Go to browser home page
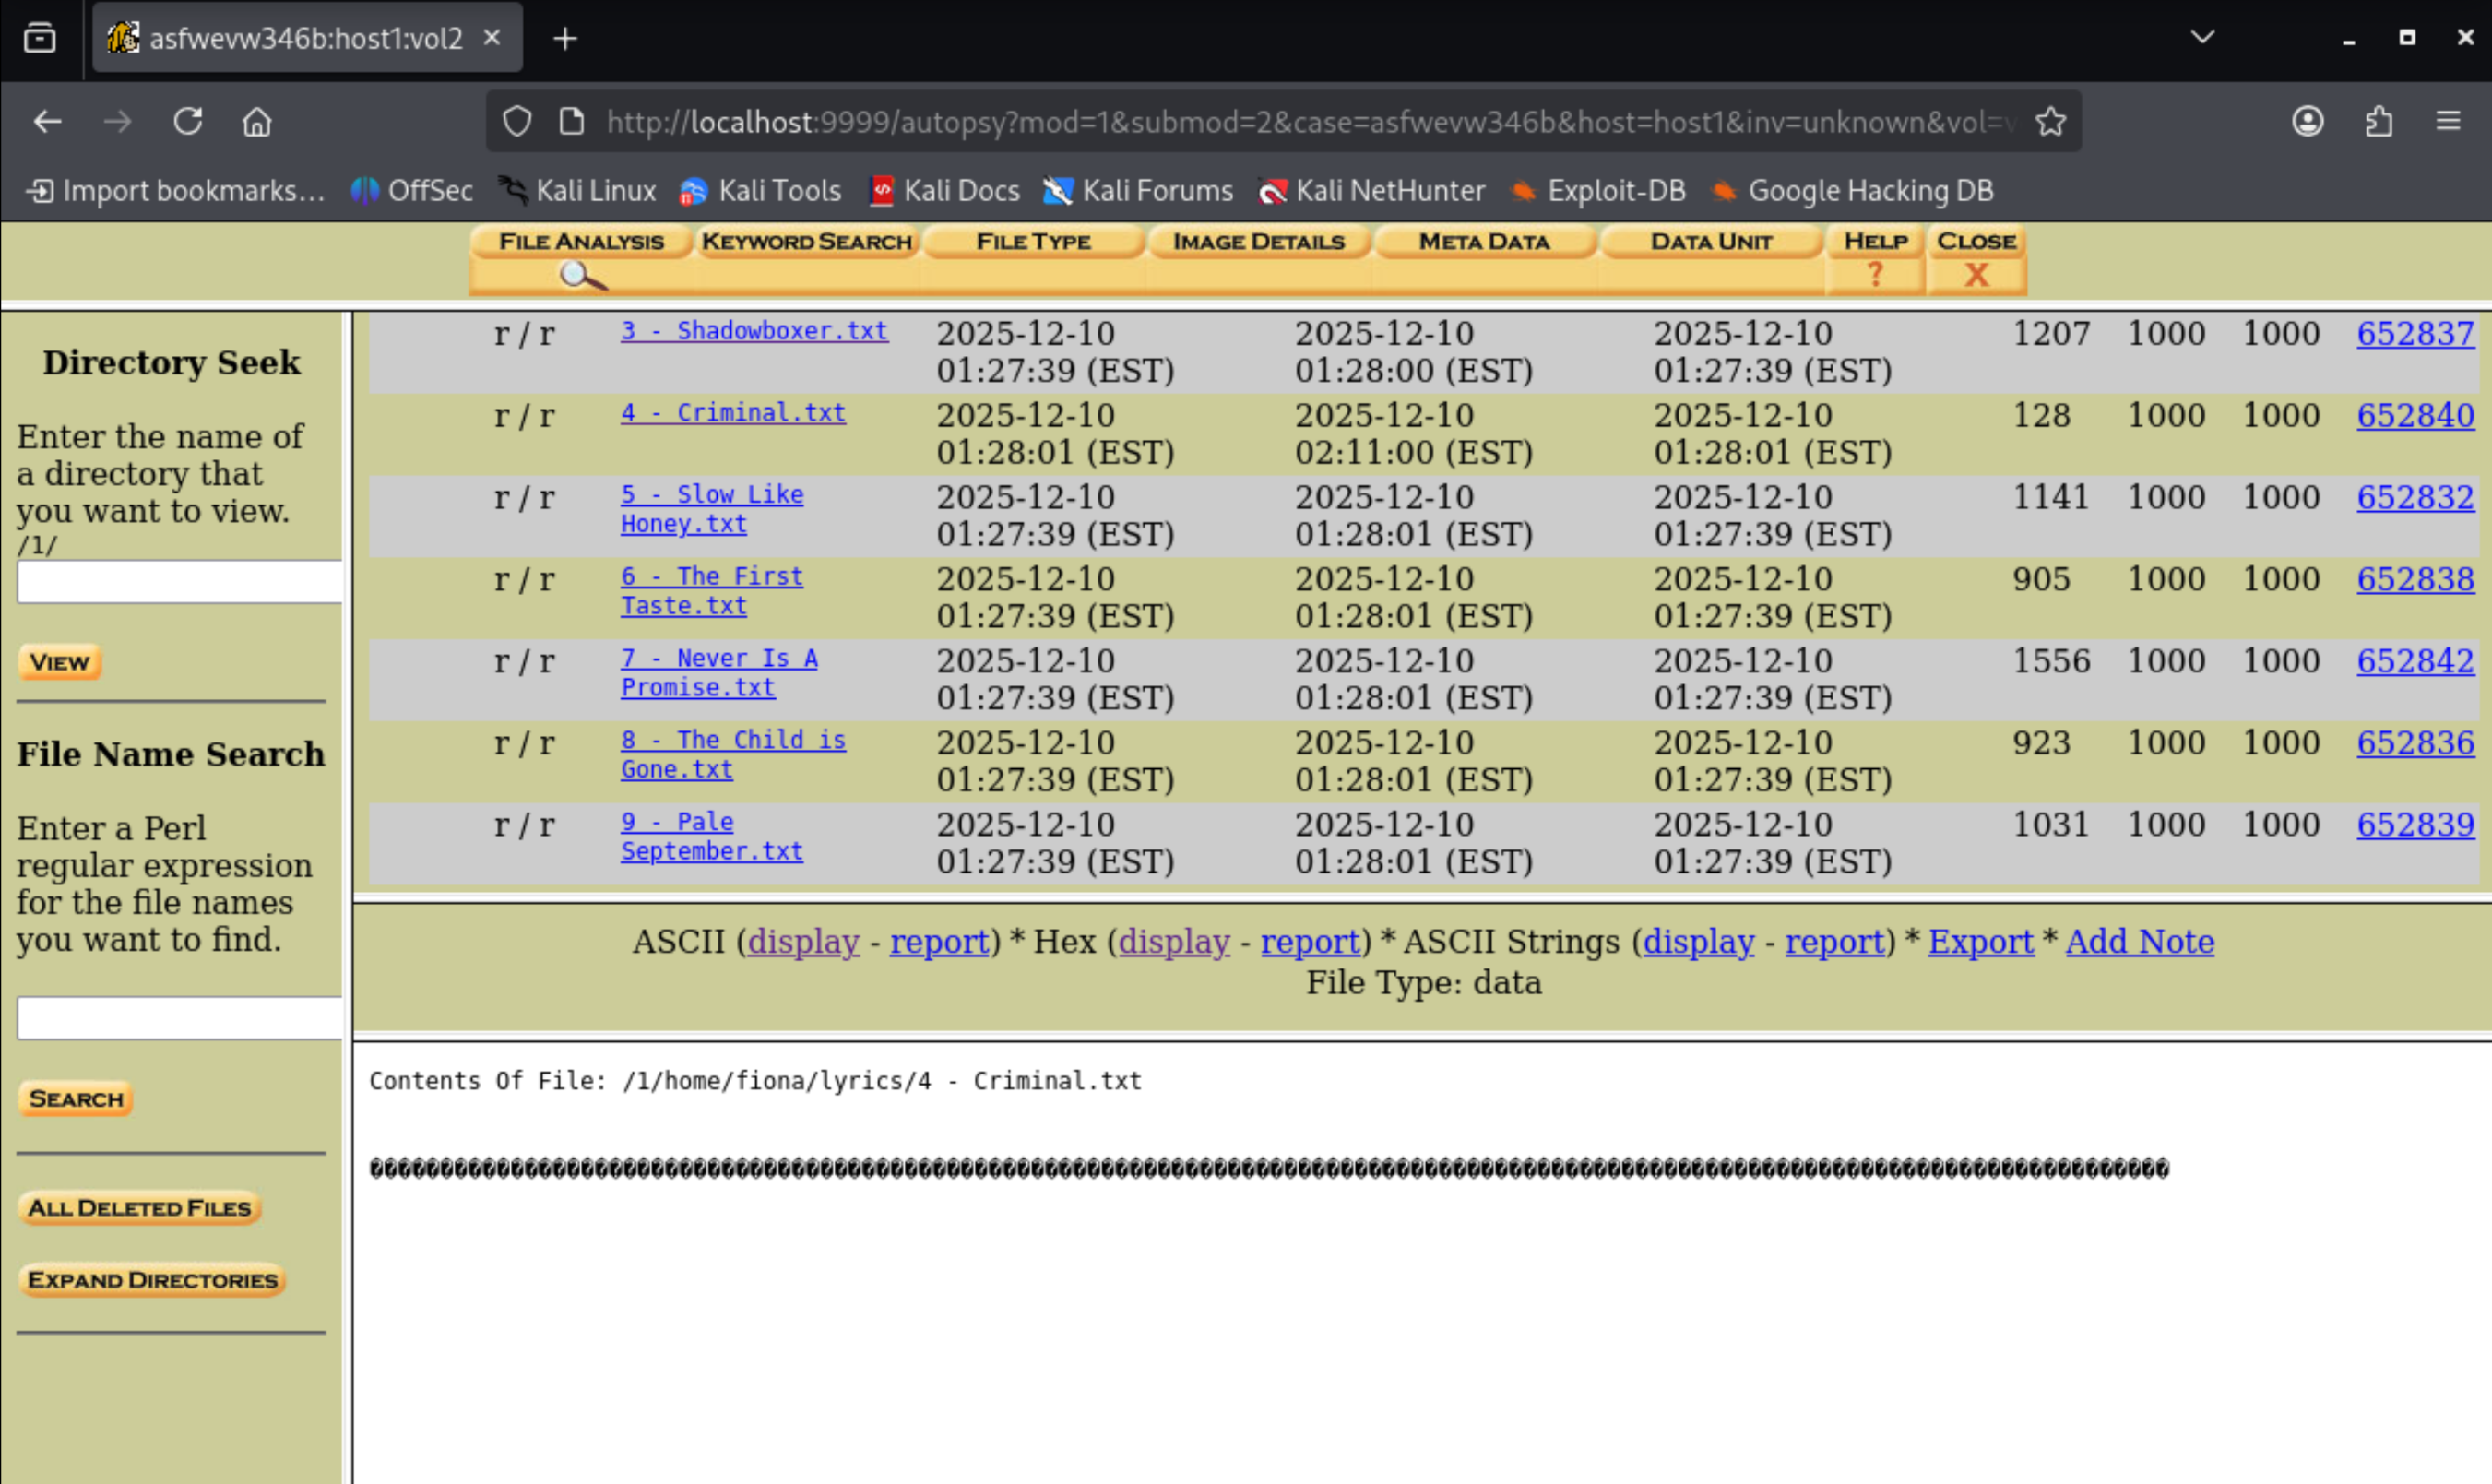This screenshot has width=2492, height=1484. 257,122
